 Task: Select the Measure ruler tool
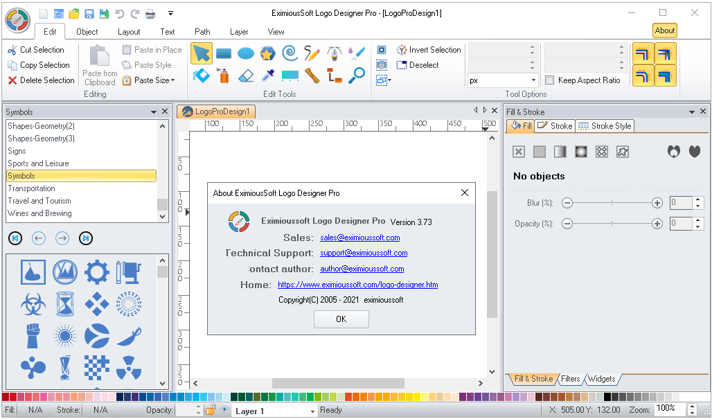click(x=312, y=75)
